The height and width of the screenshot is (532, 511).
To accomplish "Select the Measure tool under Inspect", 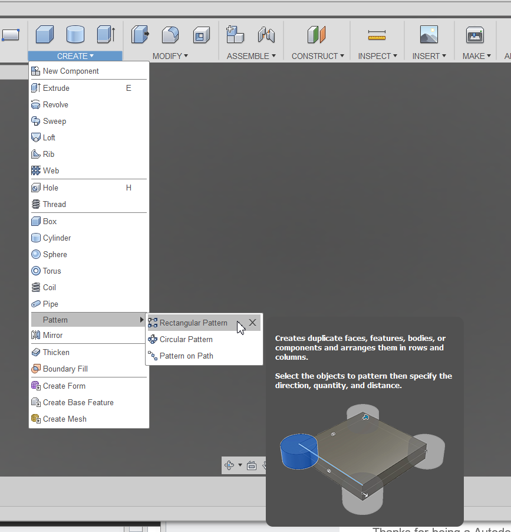I will 377,35.
